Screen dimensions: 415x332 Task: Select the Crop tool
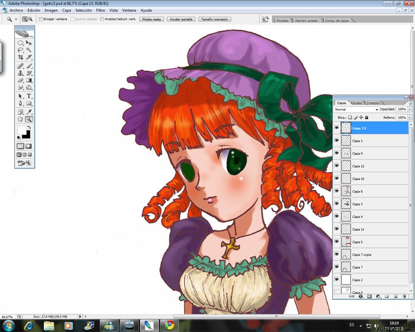click(x=21, y=57)
